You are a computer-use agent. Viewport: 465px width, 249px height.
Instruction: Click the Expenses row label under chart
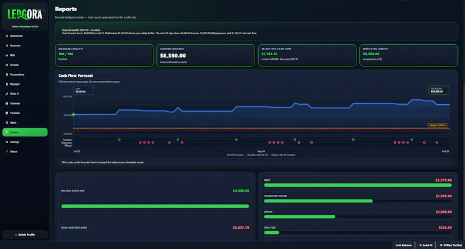coord(67,143)
